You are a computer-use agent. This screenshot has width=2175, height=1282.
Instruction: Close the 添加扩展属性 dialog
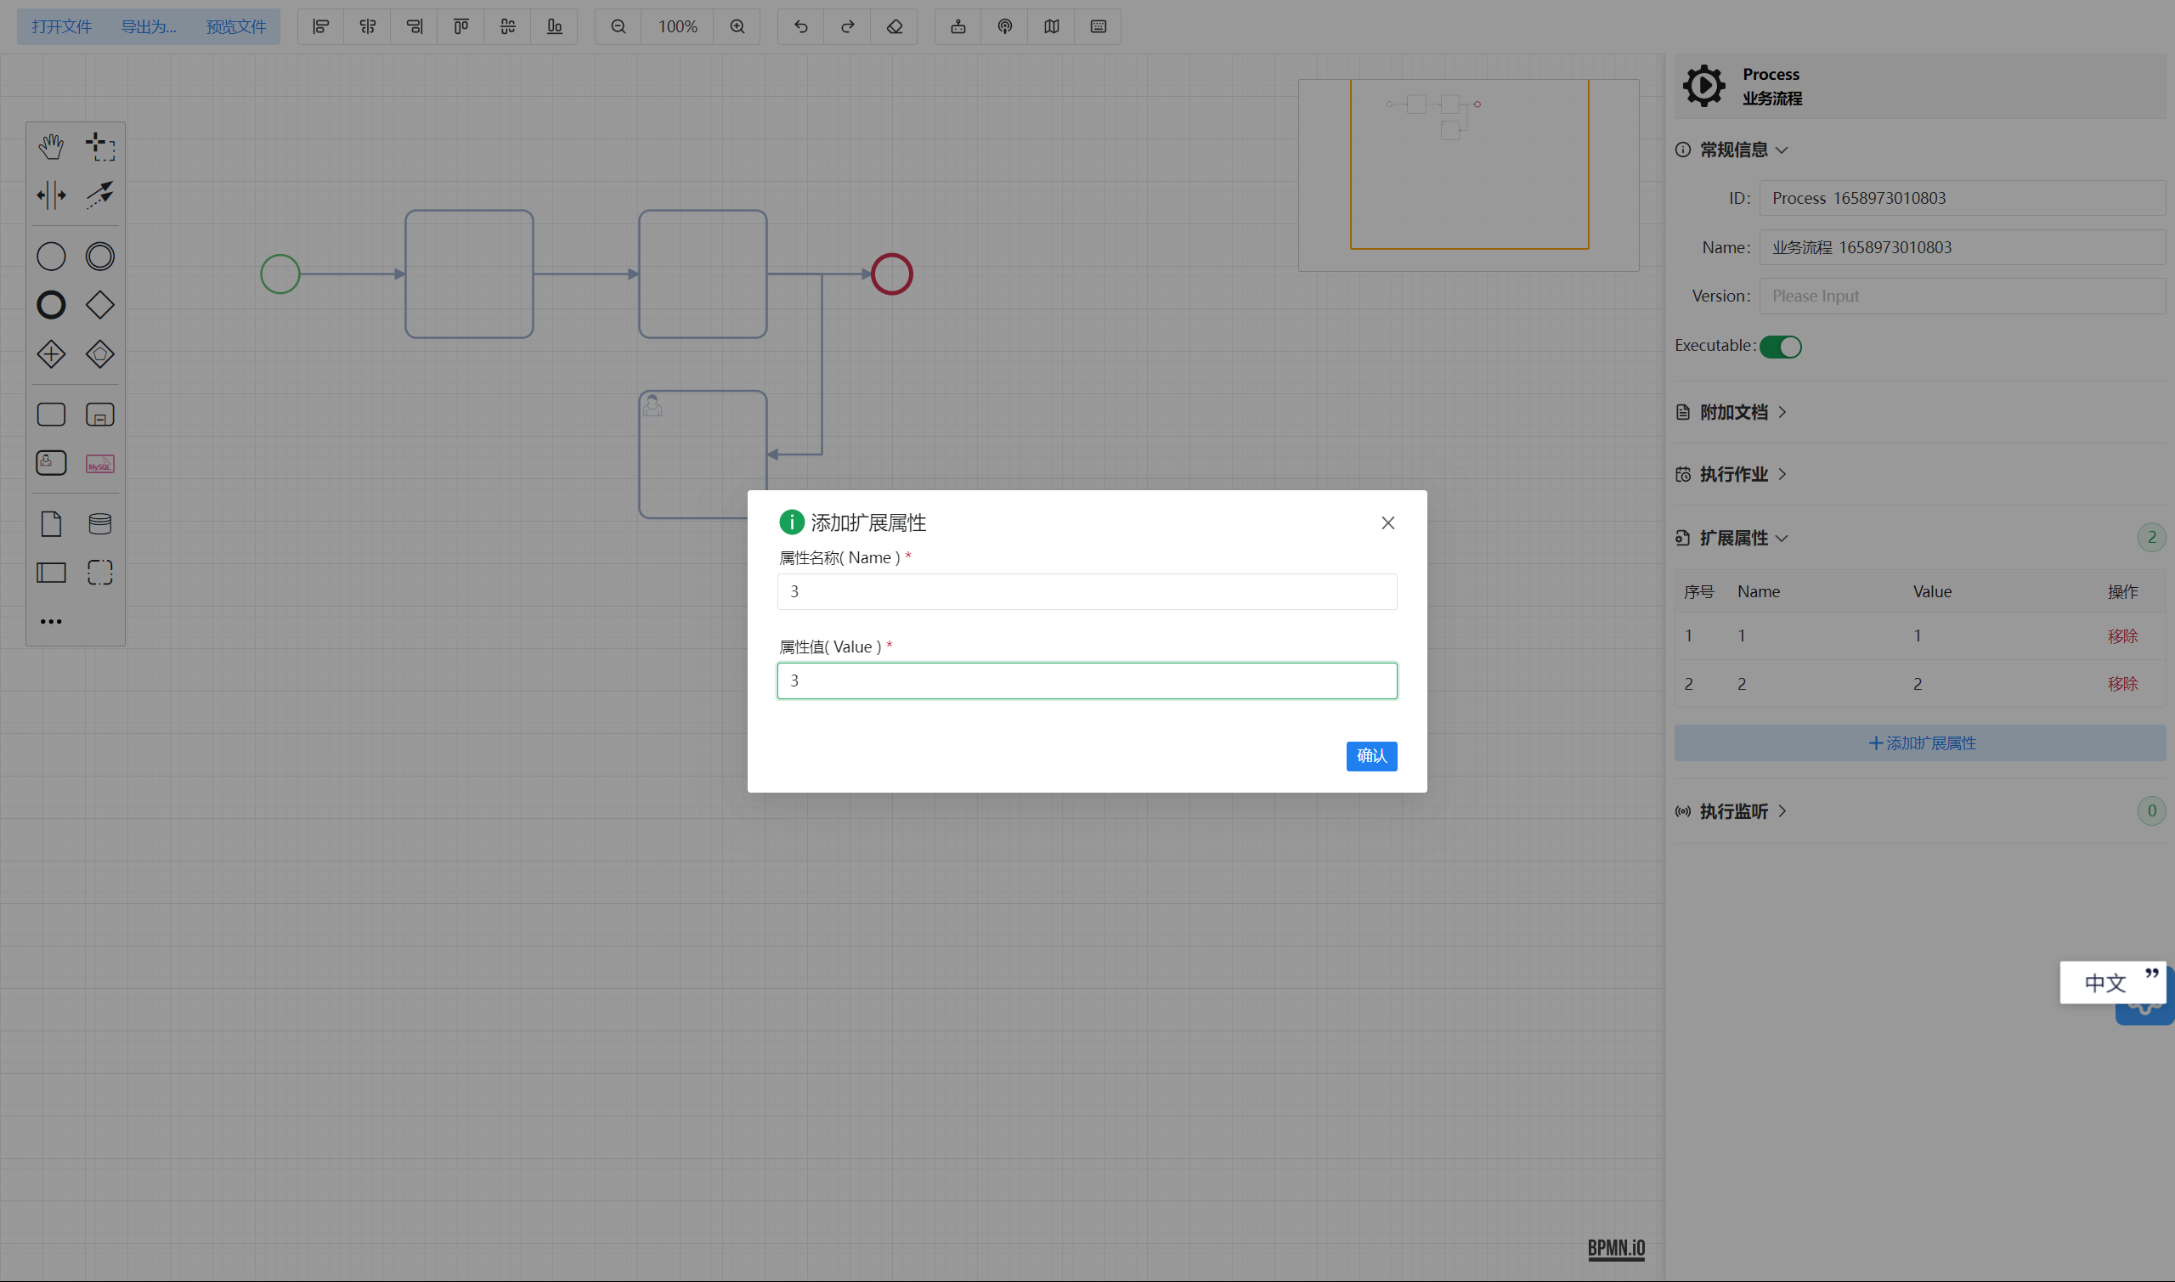click(1388, 522)
